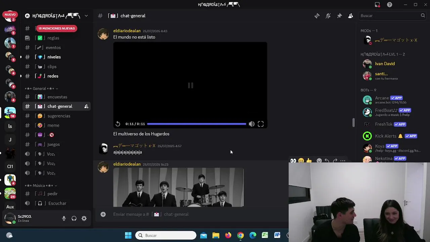430x242 pixels.
Task: Open Koya bot profile
Action: tap(390, 148)
